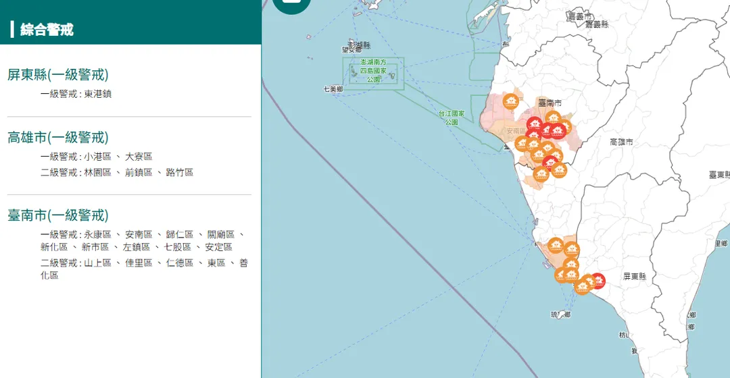The width and height of the screenshot is (730, 378).
Task: Click the 高雄市 label on the map
Action: 622,142
